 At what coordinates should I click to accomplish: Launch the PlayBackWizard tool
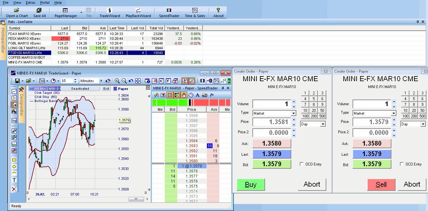tap(138, 13)
